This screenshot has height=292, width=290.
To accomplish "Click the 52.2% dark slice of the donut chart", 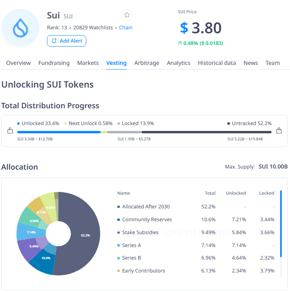I will click(85, 235).
